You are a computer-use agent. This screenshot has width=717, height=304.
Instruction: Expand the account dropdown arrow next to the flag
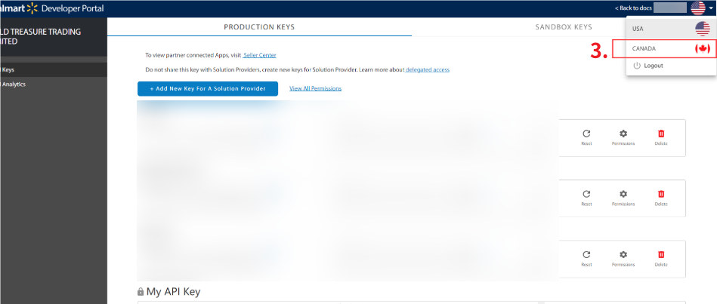pos(711,8)
